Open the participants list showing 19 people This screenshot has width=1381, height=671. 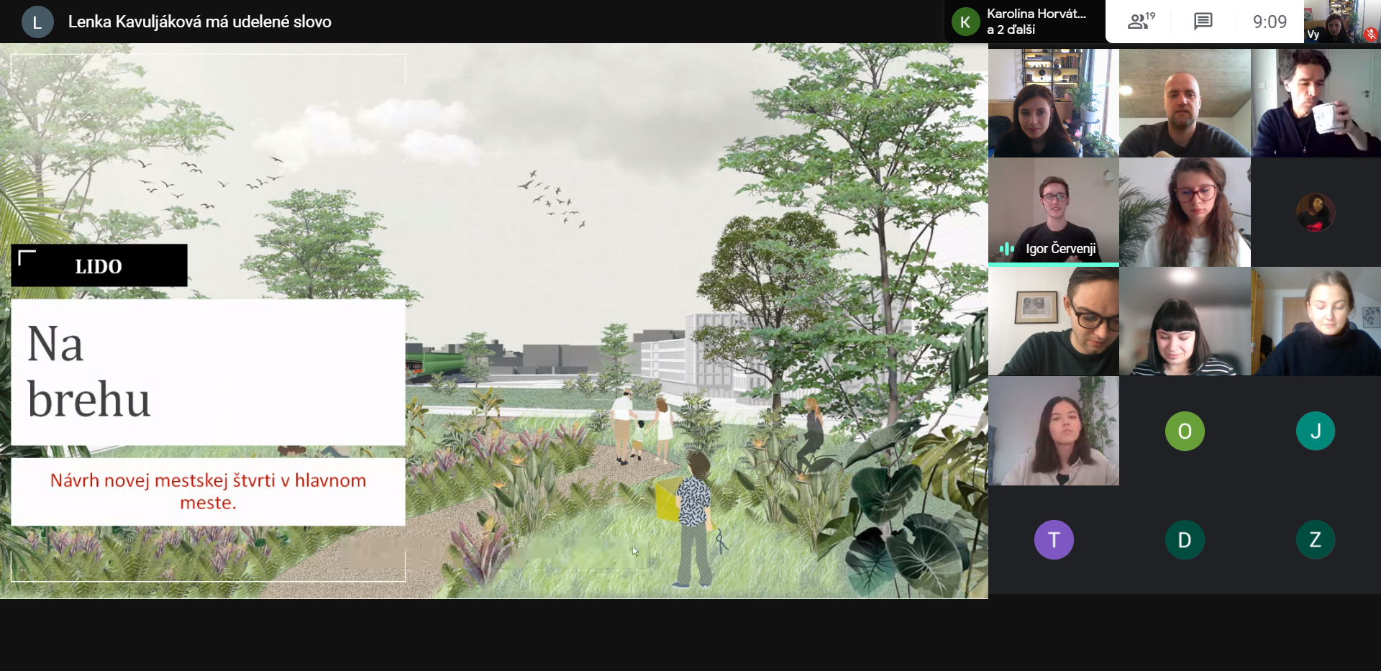coord(1141,21)
